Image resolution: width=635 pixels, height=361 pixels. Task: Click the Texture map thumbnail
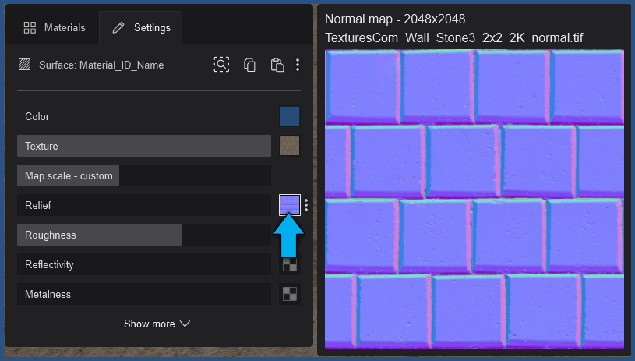click(289, 146)
